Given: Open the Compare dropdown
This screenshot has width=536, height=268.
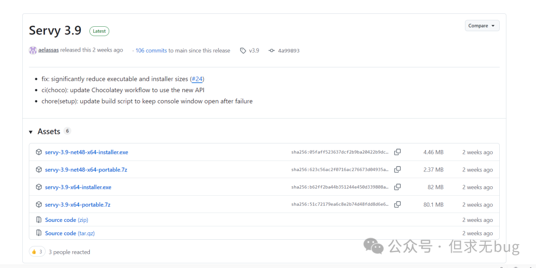Looking at the screenshot, I should [x=482, y=26].
